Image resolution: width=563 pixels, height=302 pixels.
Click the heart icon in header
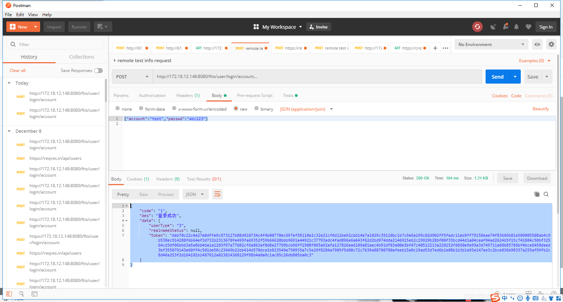529,27
